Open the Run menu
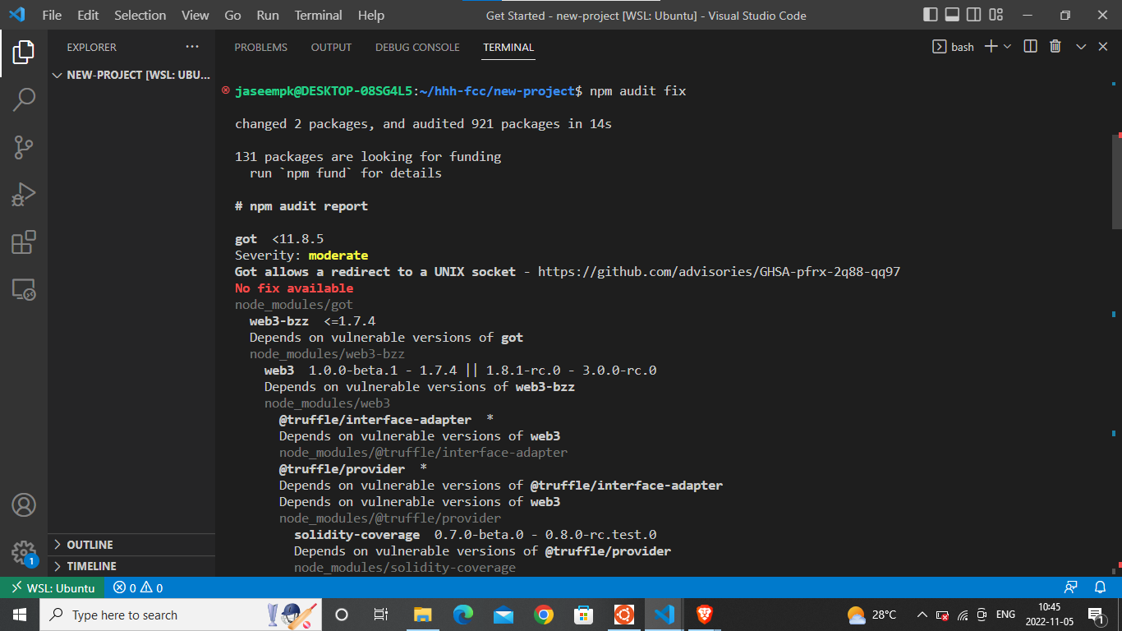1122x631 pixels. pos(268,15)
